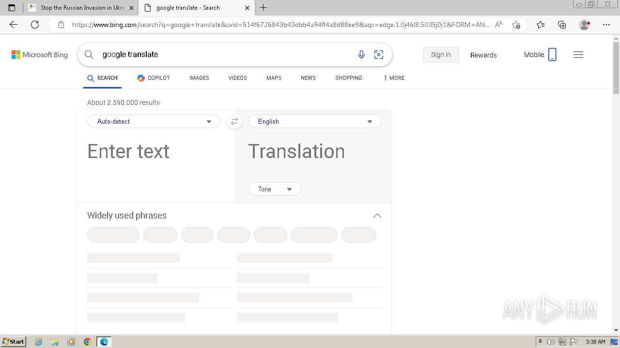Open the Favorites list icon

coord(541,25)
